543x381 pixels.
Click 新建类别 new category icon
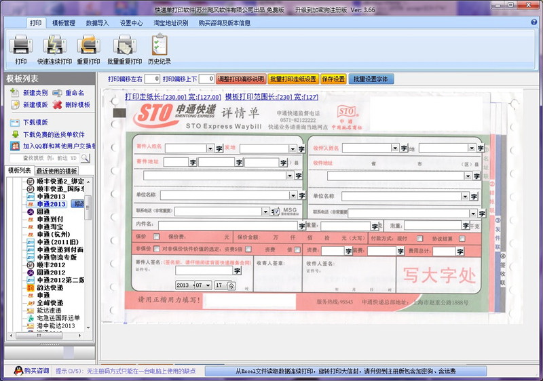[14, 92]
